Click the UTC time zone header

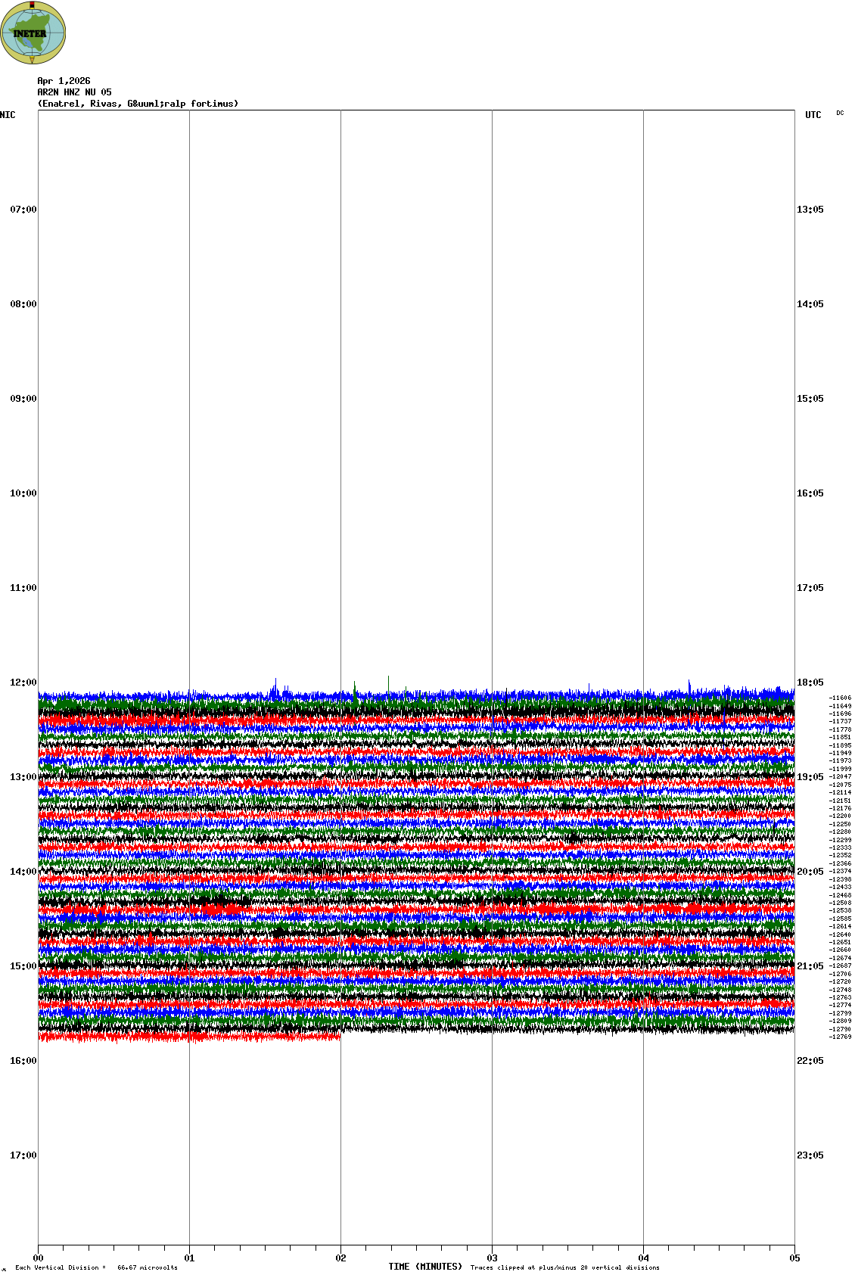coord(813,115)
